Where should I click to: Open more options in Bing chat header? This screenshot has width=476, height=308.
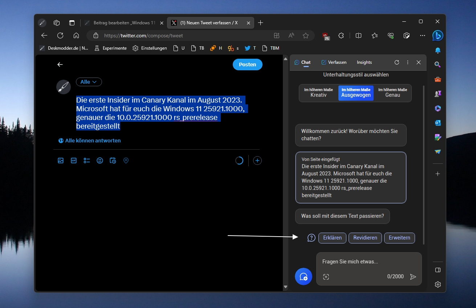[408, 62]
